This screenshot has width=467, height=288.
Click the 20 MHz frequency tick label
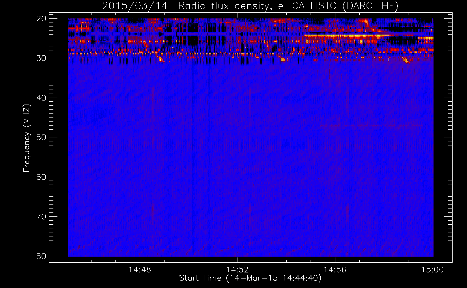pos(41,19)
